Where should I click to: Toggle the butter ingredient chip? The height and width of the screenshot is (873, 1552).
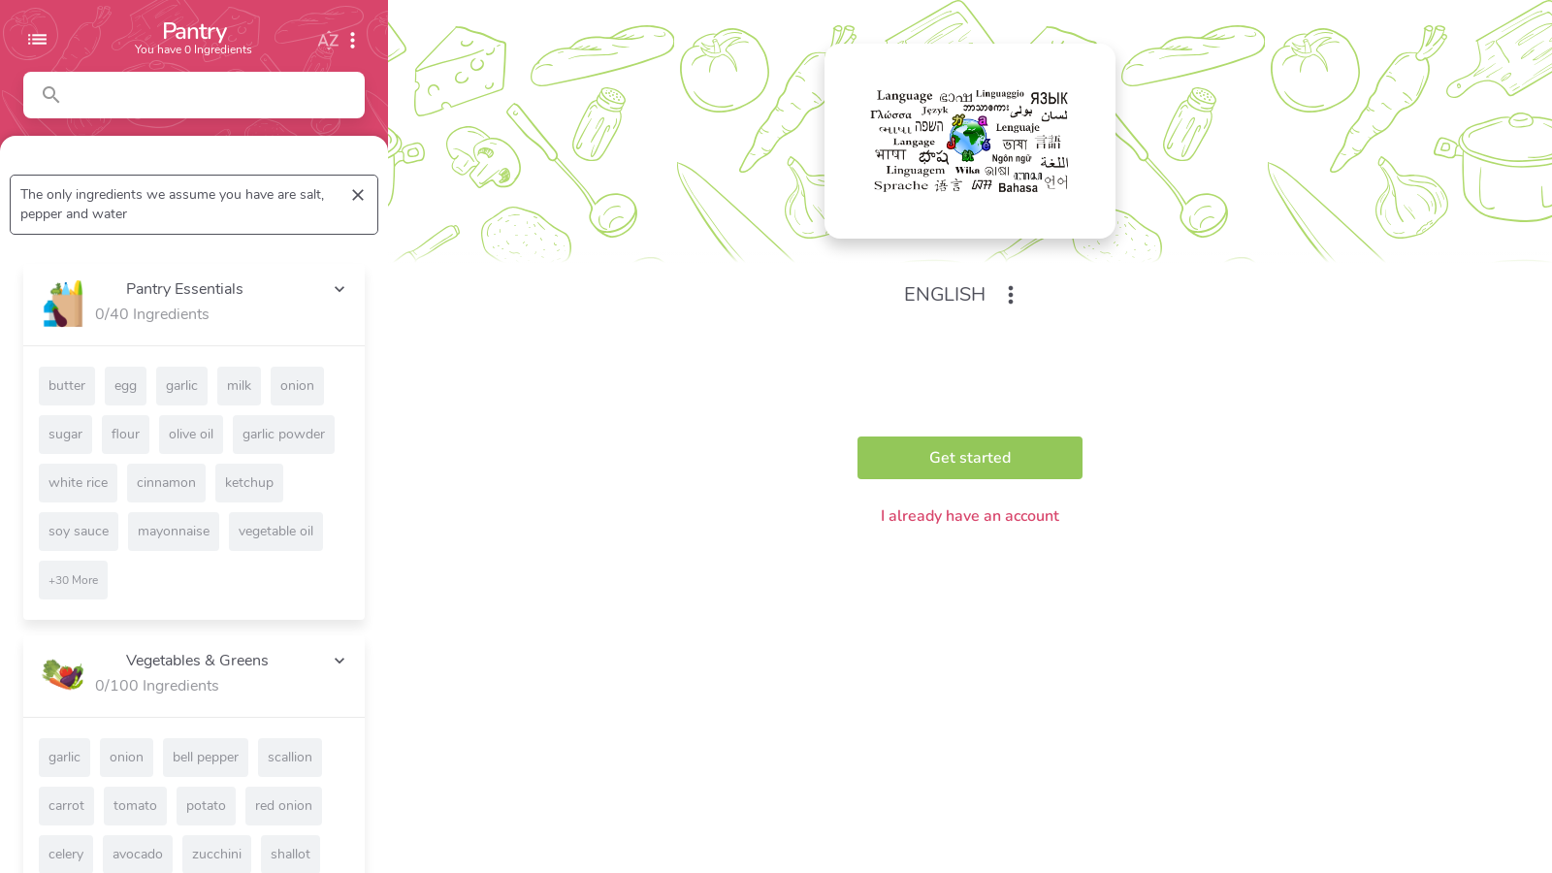pos(67,386)
